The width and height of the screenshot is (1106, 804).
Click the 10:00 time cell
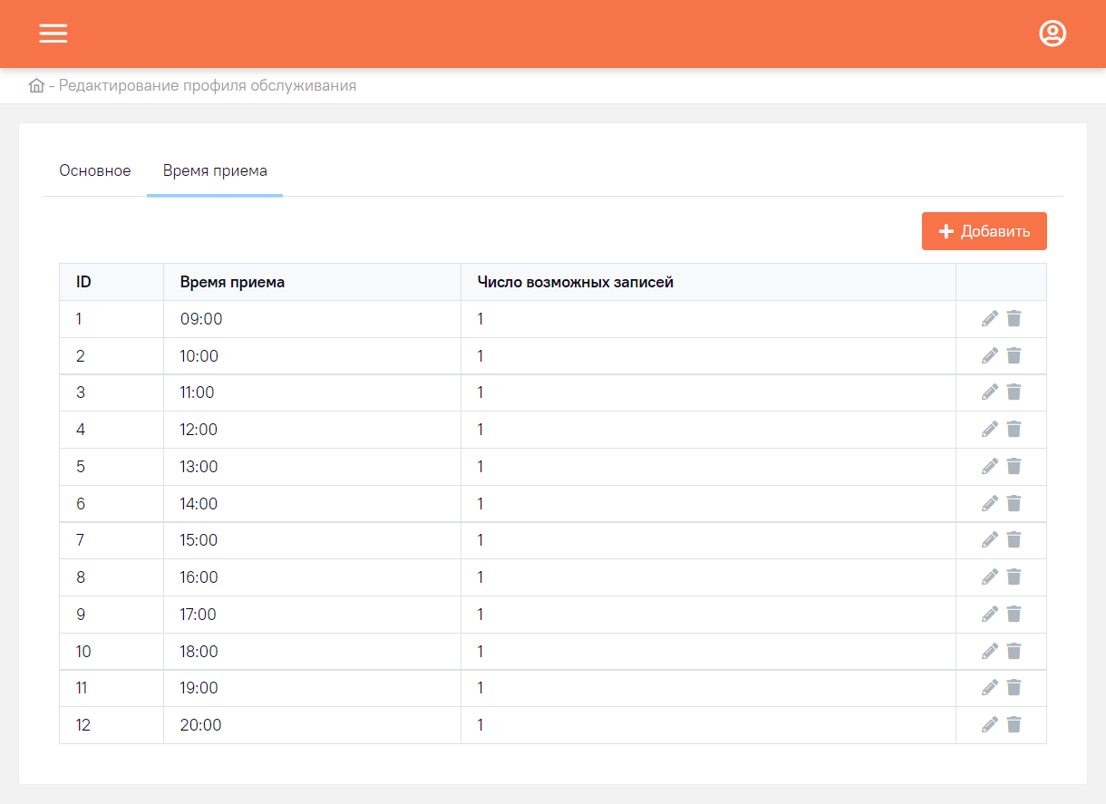[x=312, y=356]
